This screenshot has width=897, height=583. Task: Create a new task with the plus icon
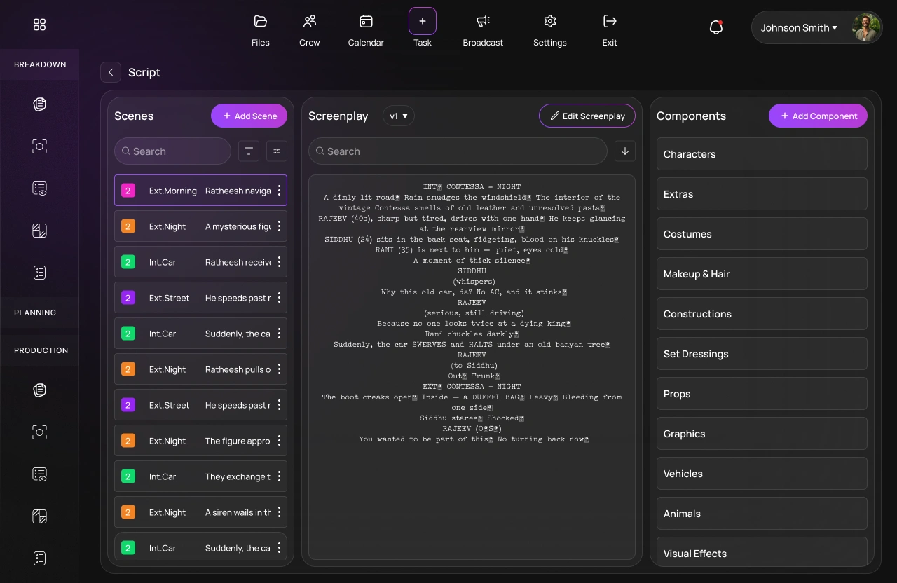coord(423,21)
